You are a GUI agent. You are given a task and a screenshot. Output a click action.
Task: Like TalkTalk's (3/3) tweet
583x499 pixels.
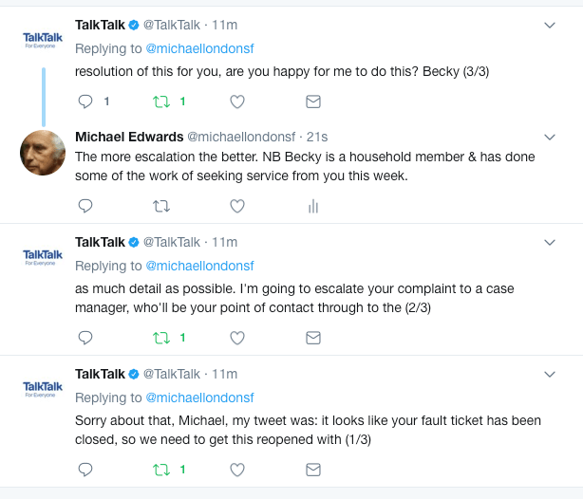coord(237,101)
